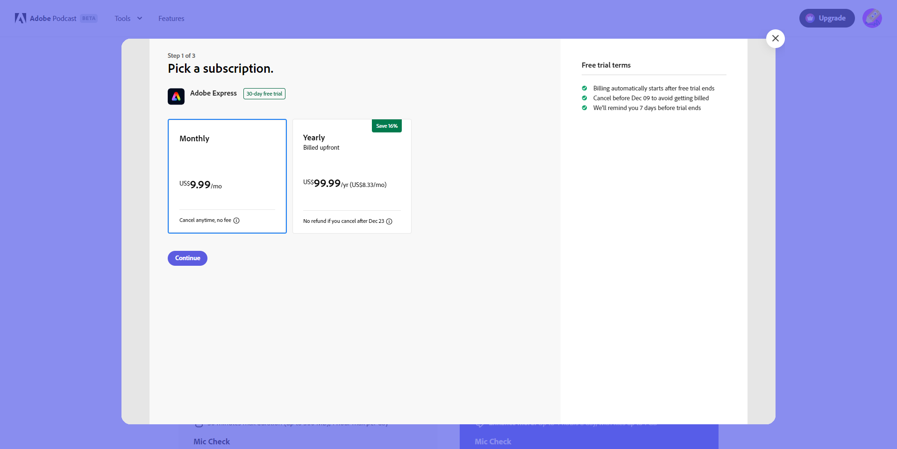The width and height of the screenshot is (897, 449).
Task: Click left Mic Check text behind the dialog
Action: pos(212,442)
